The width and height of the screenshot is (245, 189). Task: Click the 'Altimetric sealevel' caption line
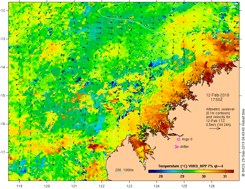point(220,109)
